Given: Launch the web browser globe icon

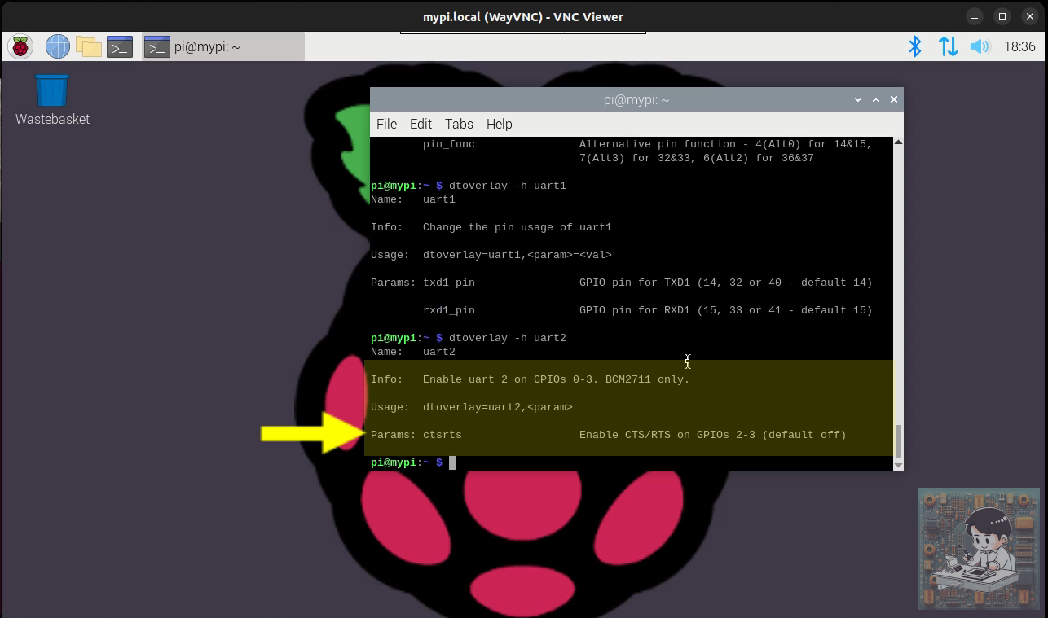Looking at the screenshot, I should [x=57, y=47].
